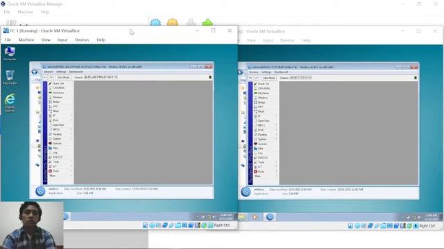Open Wireless in PC 1 WinBox sidebar
This screenshot has height=249, width=444.
point(58,97)
